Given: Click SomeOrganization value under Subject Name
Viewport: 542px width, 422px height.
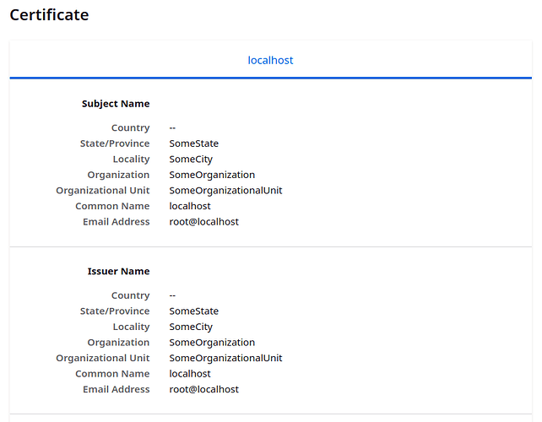Looking at the screenshot, I should (x=212, y=175).
